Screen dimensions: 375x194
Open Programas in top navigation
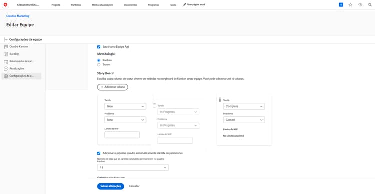153,5
